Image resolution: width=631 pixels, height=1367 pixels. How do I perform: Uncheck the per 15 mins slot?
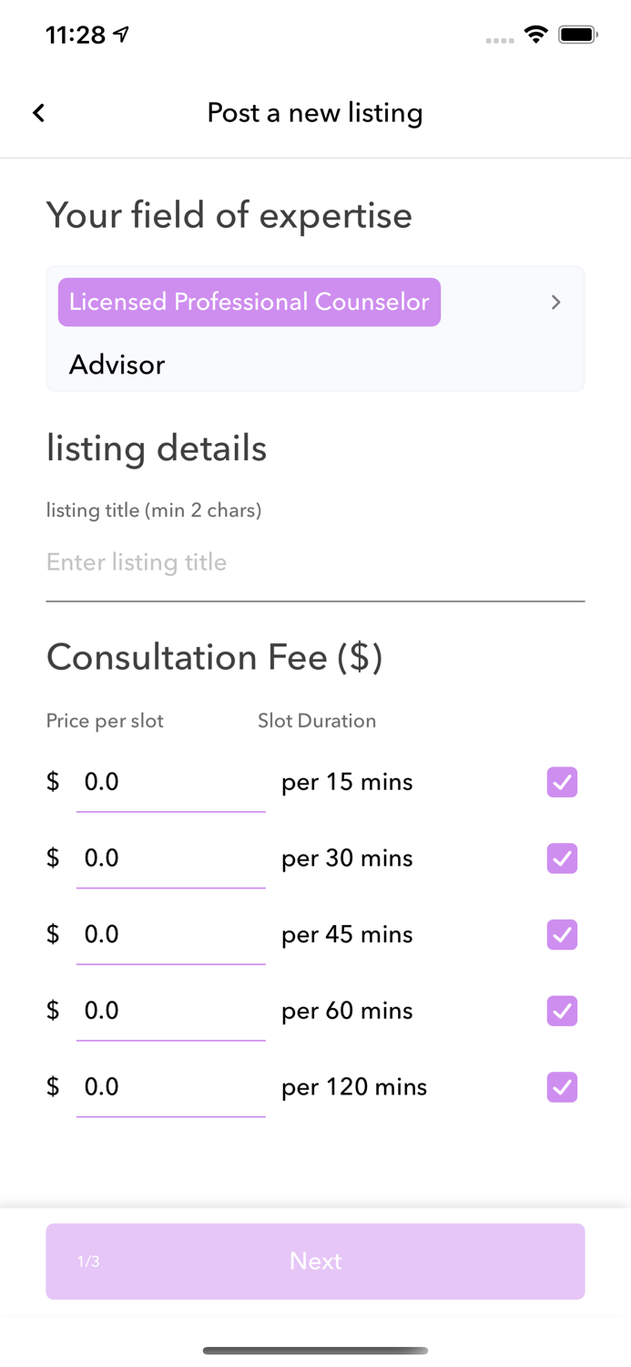(x=562, y=782)
